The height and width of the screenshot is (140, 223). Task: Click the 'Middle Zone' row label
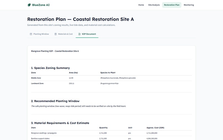(x=36, y=78)
